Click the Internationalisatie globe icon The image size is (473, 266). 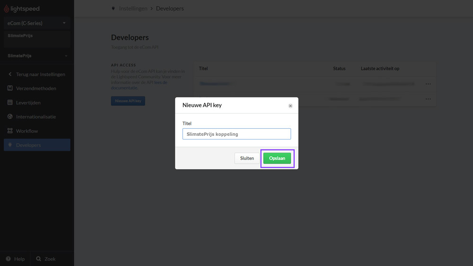(x=10, y=117)
